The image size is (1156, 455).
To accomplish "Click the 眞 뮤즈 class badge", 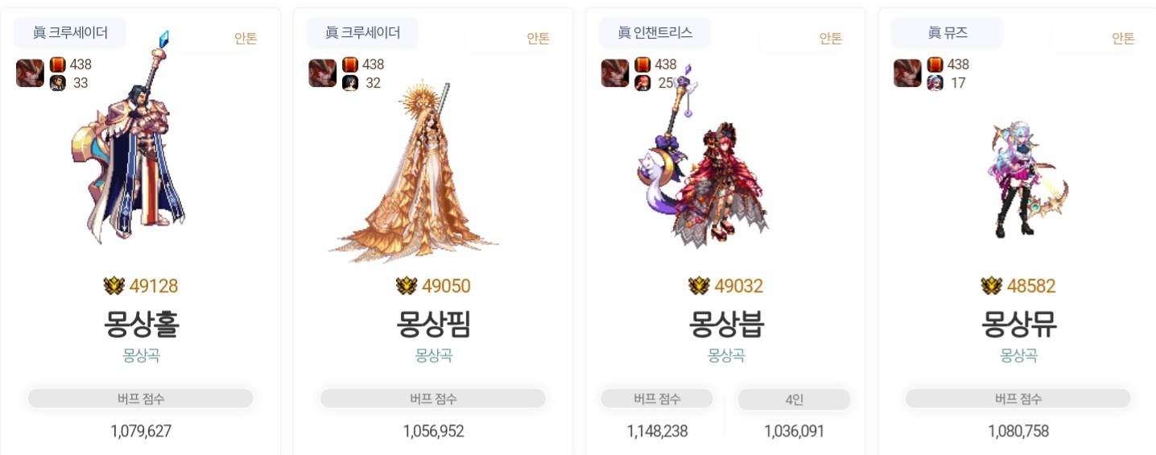I will coord(948,33).
